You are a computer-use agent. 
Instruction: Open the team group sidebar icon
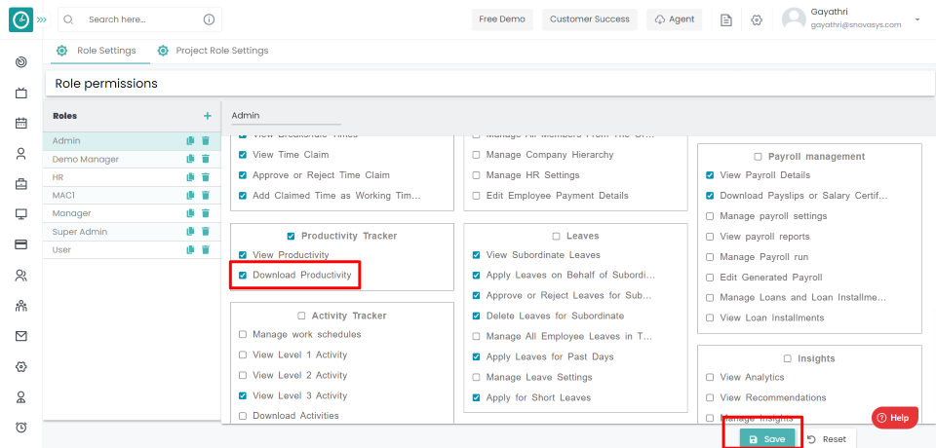tap(20, 306)
